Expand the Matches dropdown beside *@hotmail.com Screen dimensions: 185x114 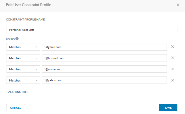23,58
